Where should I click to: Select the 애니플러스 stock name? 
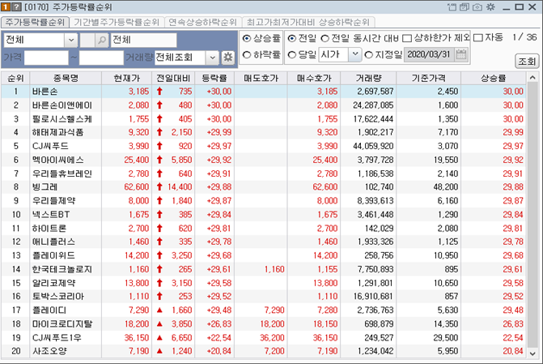[x=53, y=242]
